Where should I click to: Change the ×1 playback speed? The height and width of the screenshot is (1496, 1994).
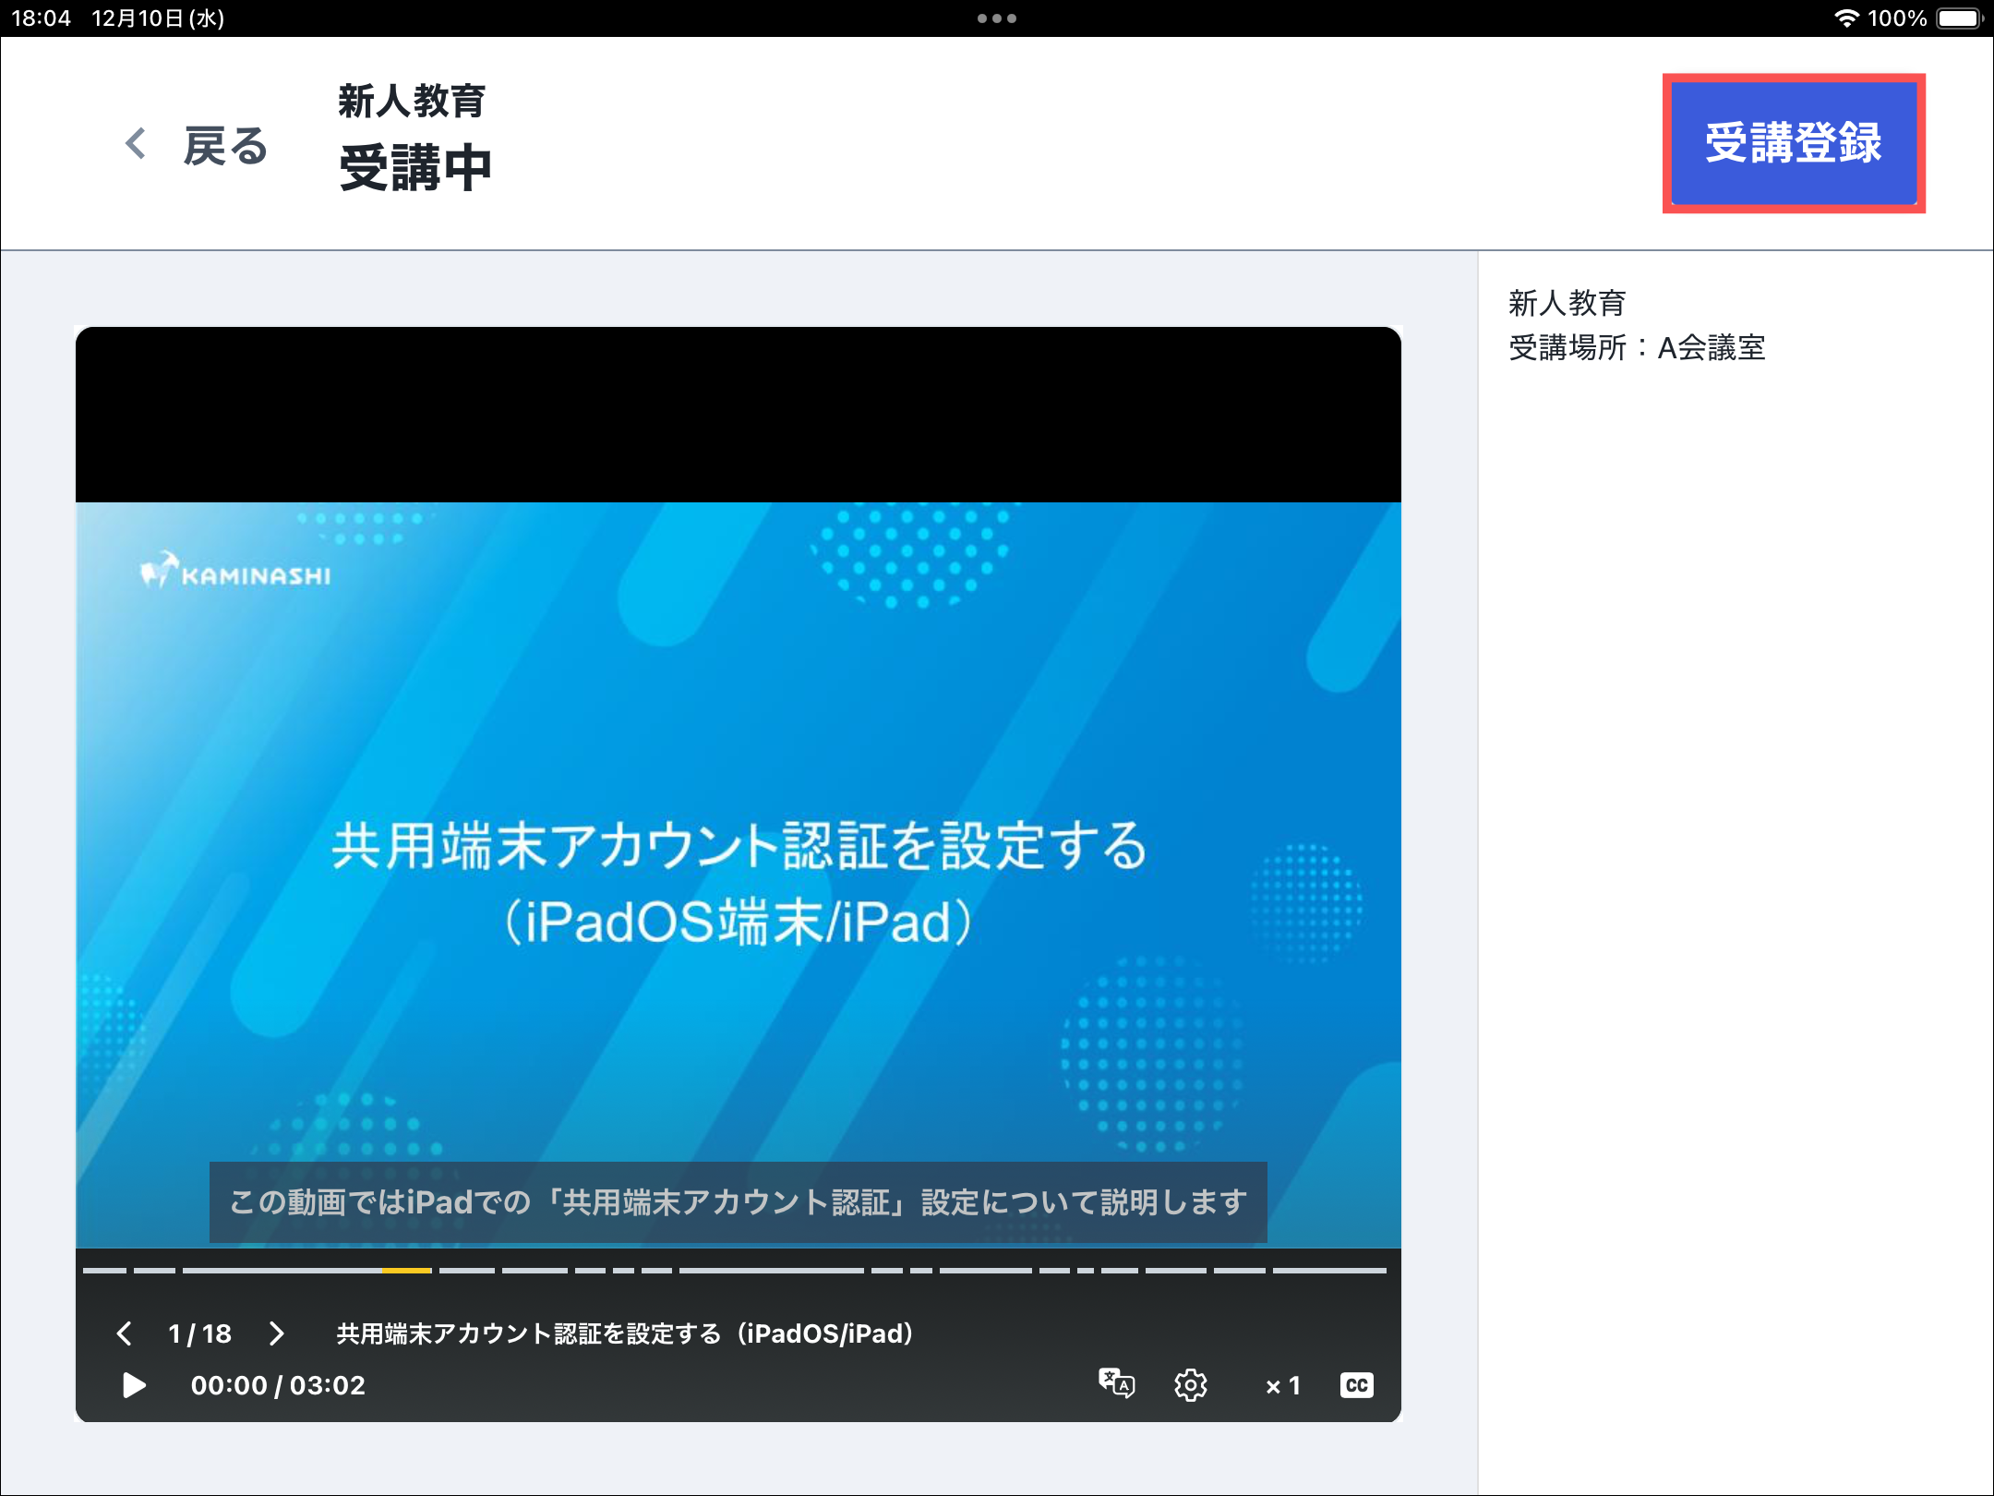point(1283,1385)
